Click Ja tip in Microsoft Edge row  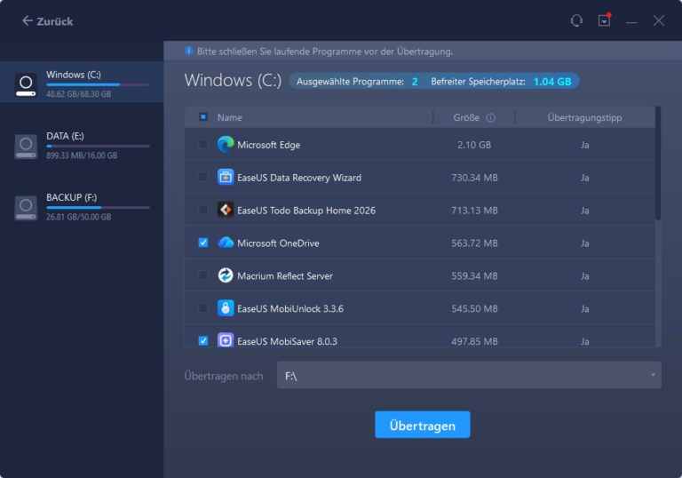point(585,145)
